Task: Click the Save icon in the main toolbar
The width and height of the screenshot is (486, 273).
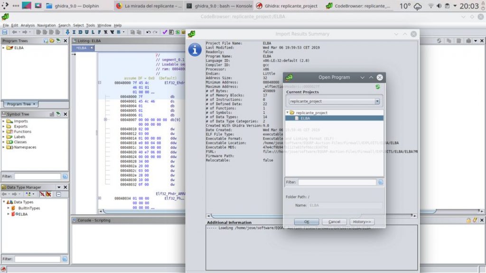Action: pos(5,32)
